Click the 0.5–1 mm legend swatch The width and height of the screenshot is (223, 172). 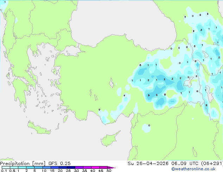pyautogui.click(x=14, y=167)
